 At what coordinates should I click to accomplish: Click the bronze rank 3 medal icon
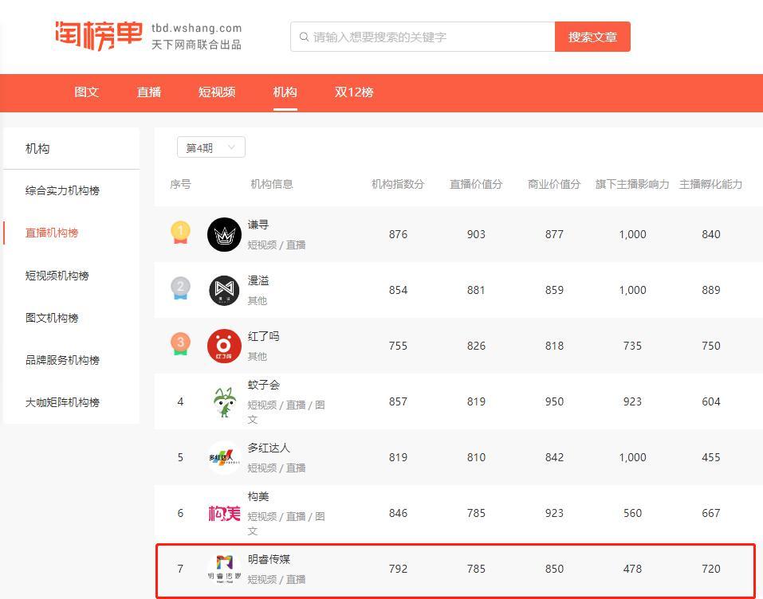pyautogui.click(x=180, y=344)
